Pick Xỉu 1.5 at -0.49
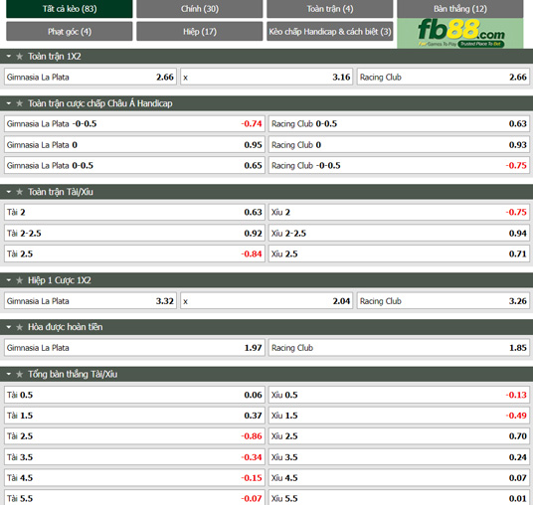 click(x=399, y=416)
